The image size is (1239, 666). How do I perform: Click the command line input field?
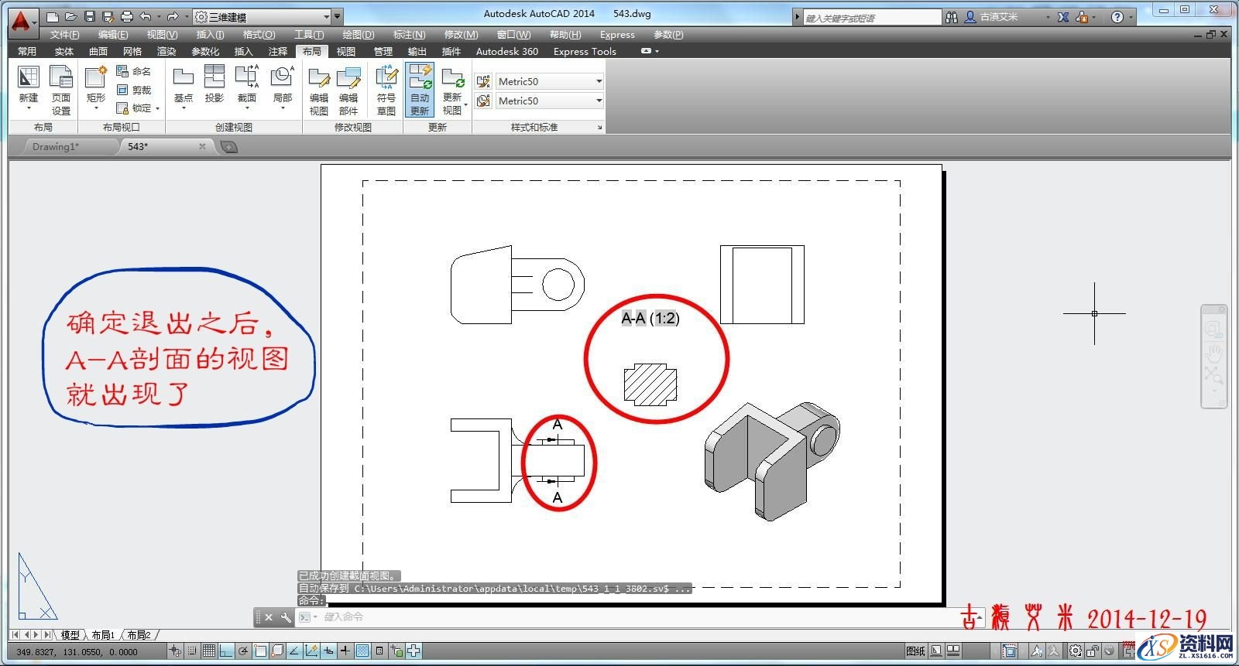coord(619,617)
